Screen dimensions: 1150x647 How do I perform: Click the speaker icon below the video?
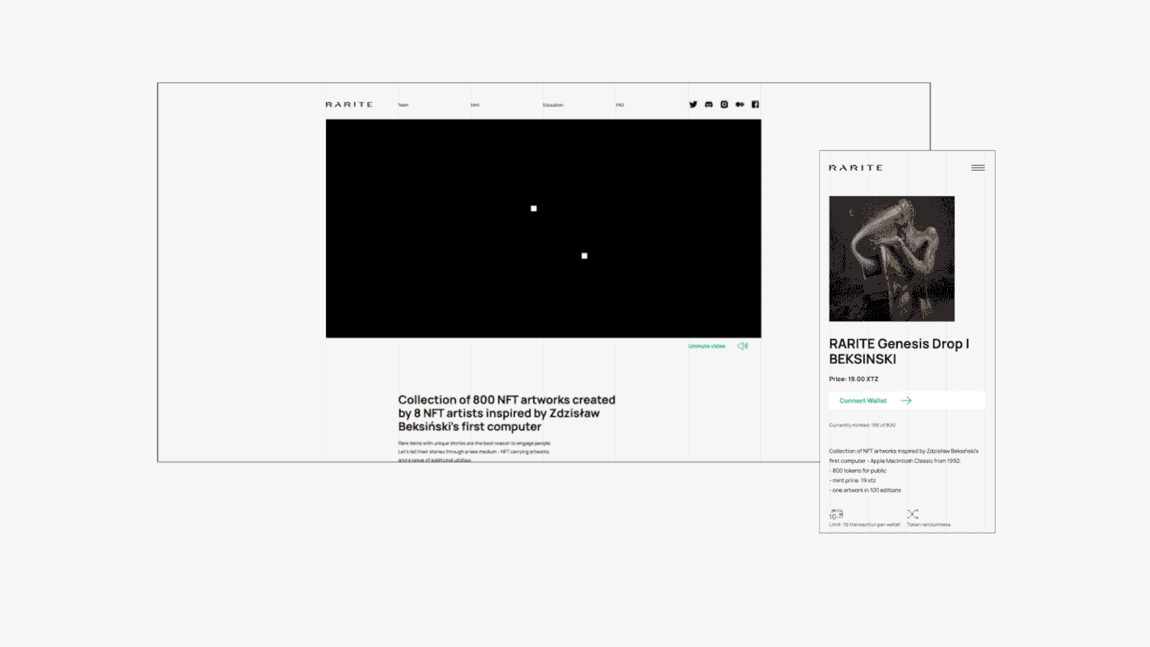pos(743,346)
